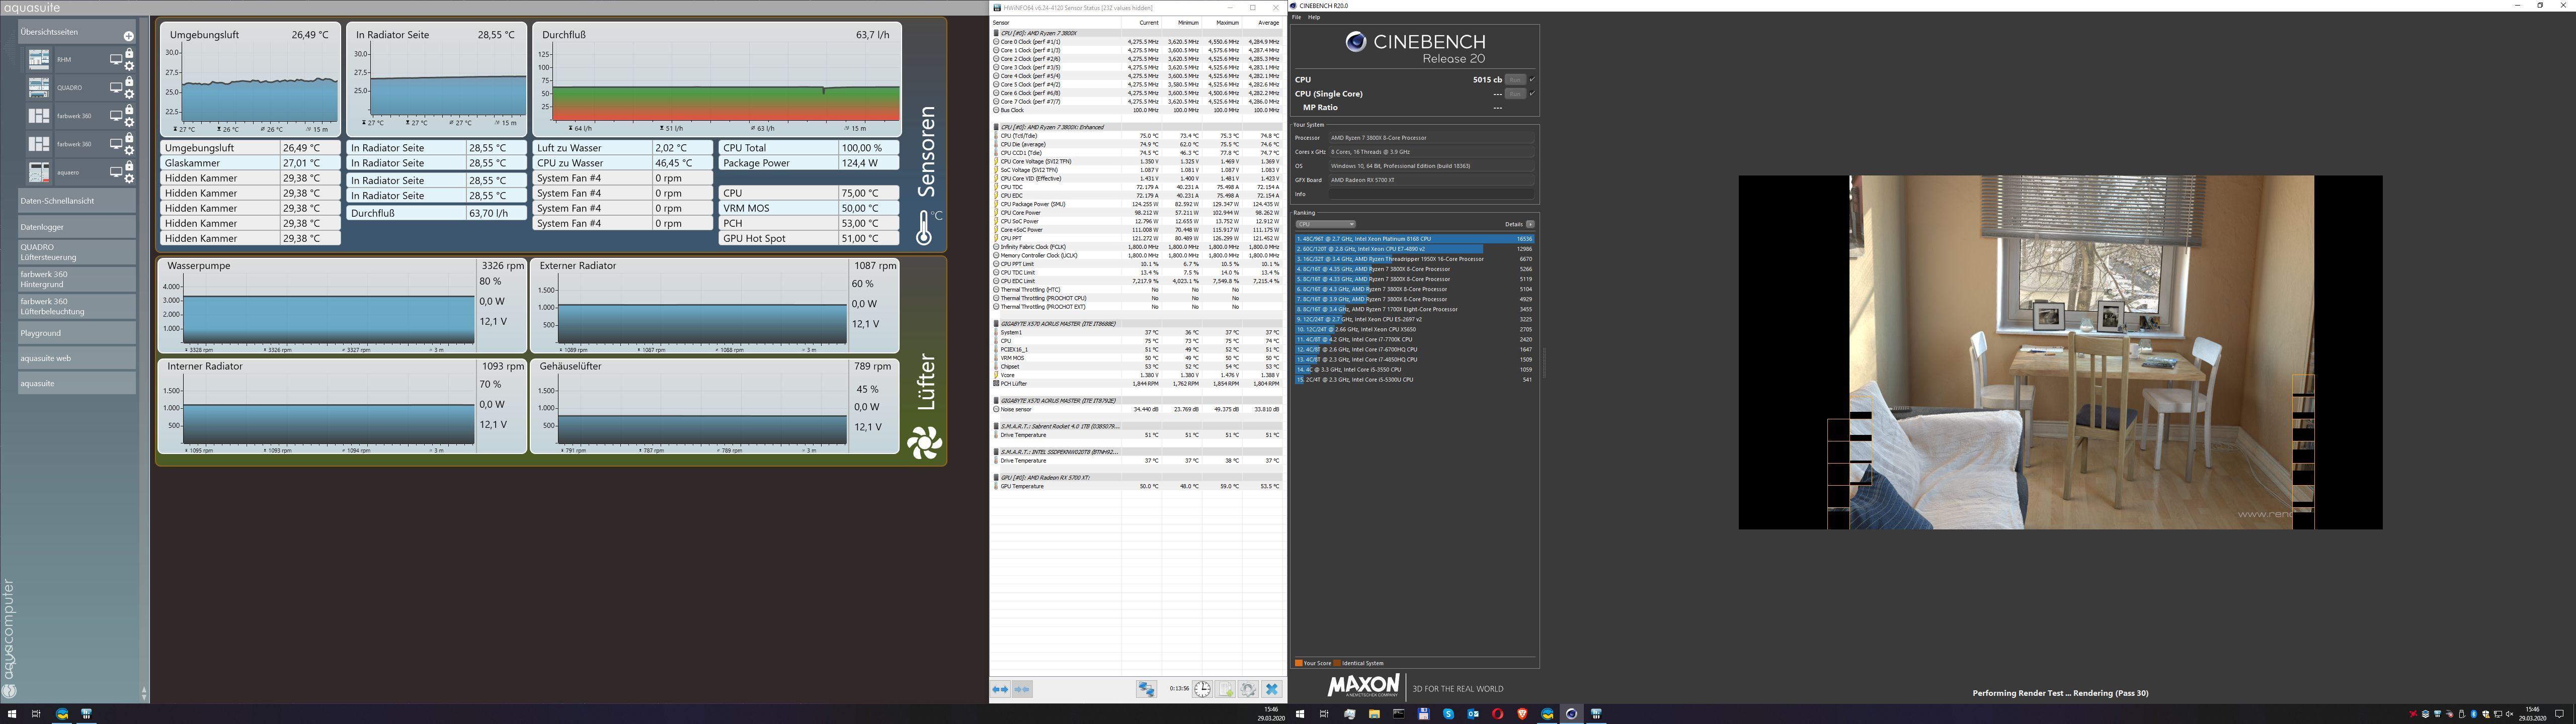Click the Info text field in Cinebench
The height and width of the screenshot is (724, 2576).
click(x=1432, y=194)
